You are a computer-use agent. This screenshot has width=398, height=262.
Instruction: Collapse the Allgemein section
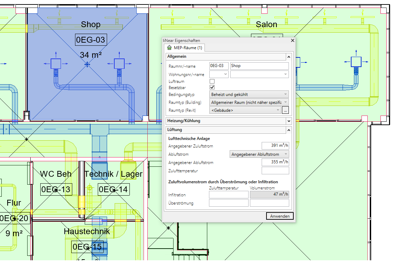point(289,56)
